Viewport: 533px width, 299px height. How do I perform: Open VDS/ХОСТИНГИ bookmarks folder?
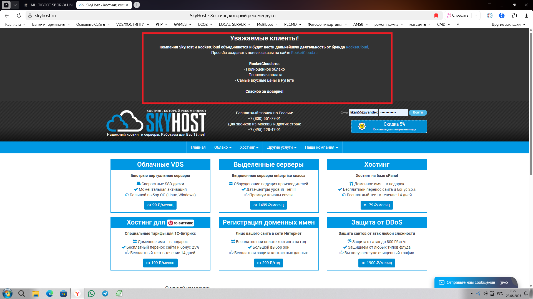tap(132, 24)
